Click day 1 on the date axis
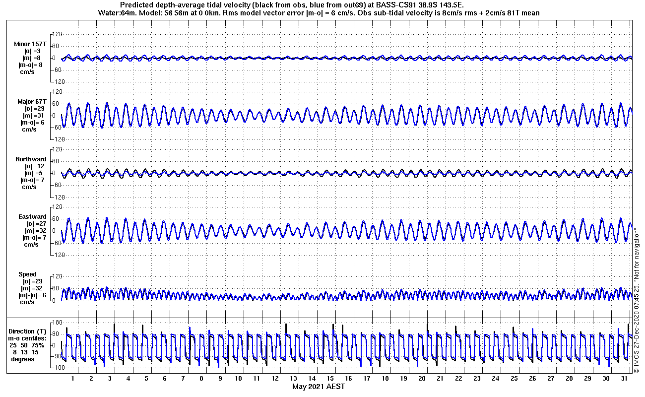The width and height of the screenshot is (645, 397). (73, 379)
